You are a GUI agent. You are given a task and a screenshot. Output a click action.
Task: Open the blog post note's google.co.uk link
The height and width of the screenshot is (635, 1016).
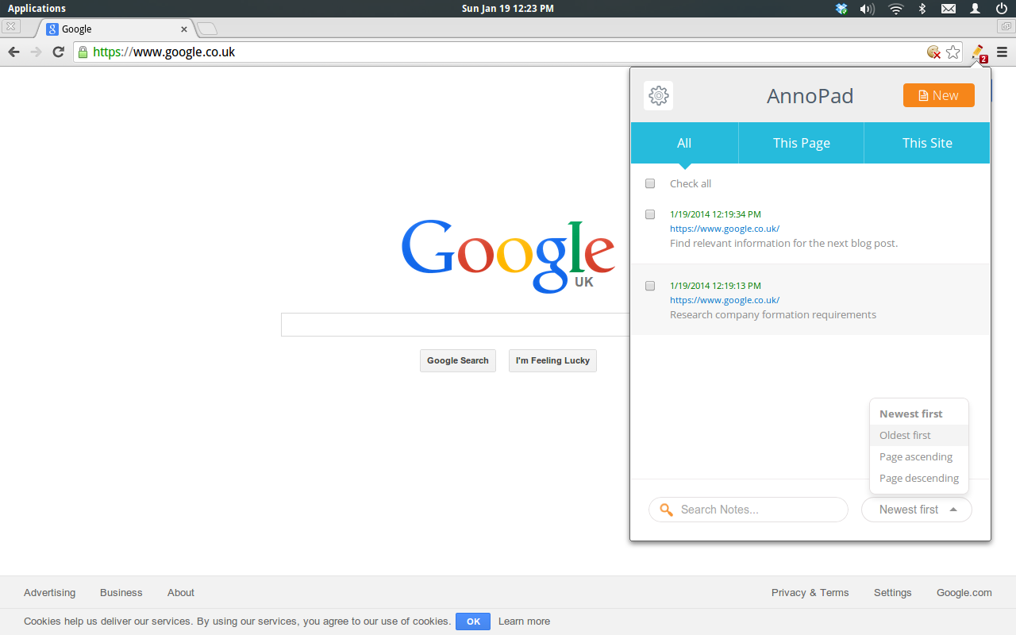[725, 229]
